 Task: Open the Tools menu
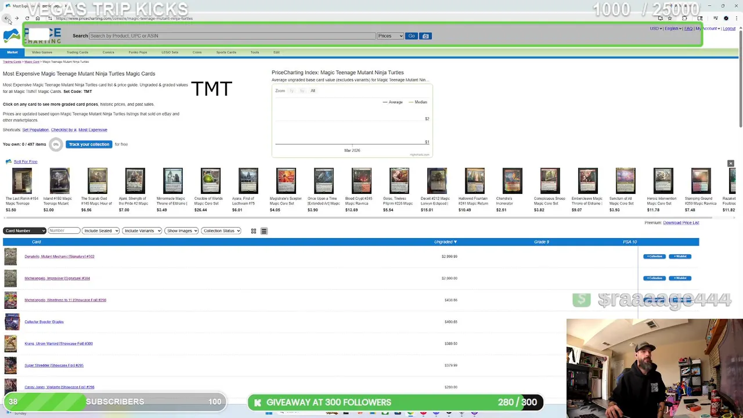[255, 52]
